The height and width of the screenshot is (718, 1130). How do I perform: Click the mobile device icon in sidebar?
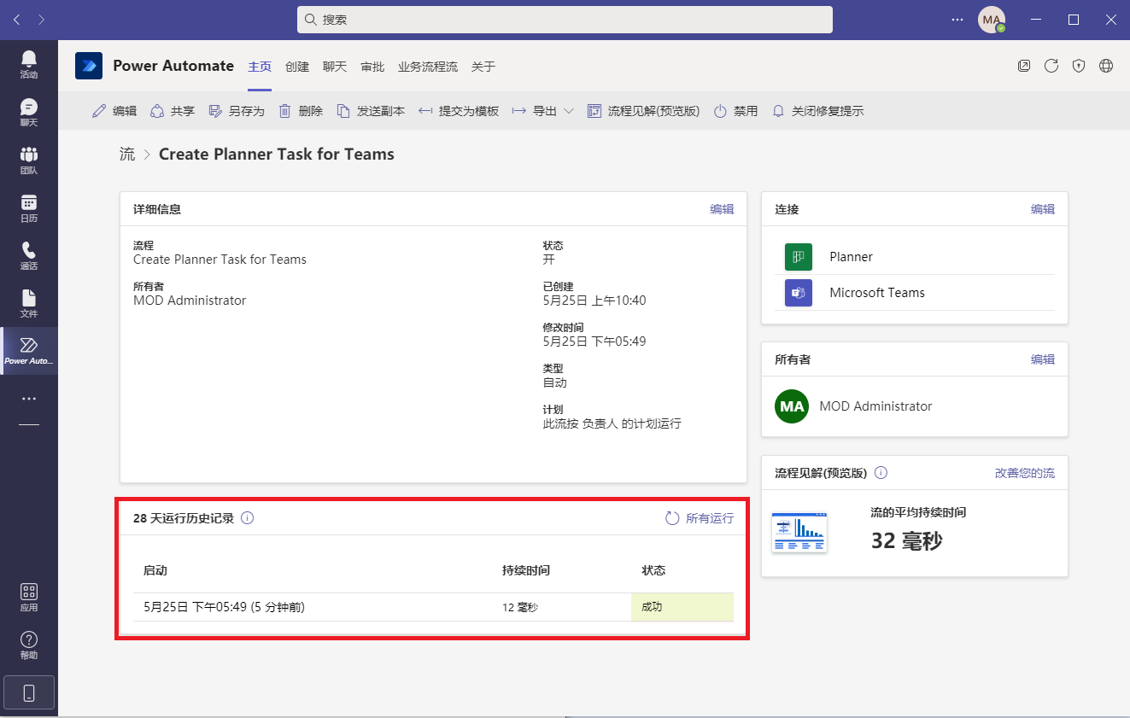pos(29,693)
